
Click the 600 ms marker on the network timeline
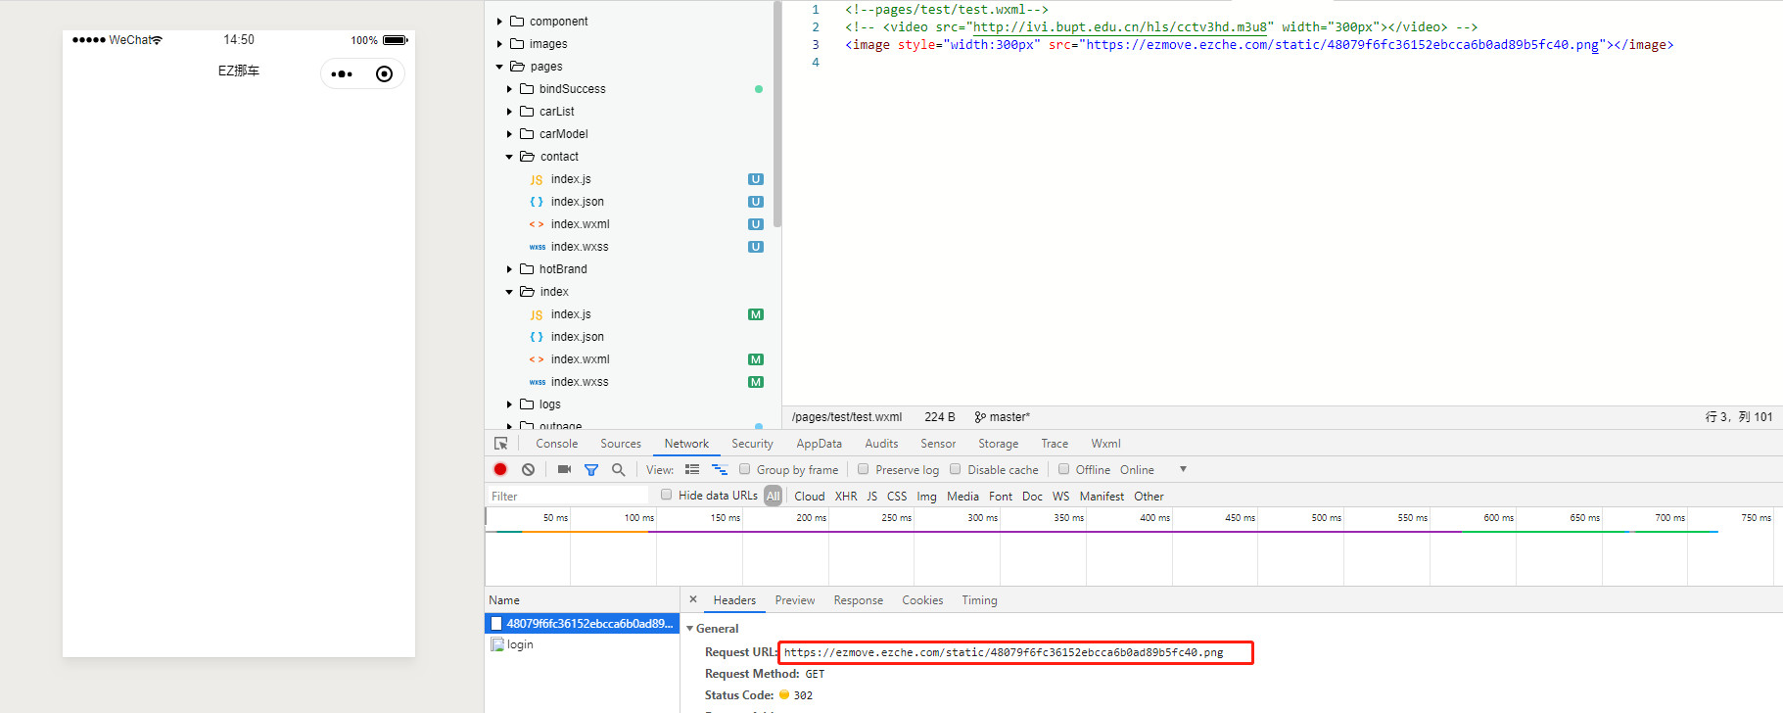coord(1498,517)
